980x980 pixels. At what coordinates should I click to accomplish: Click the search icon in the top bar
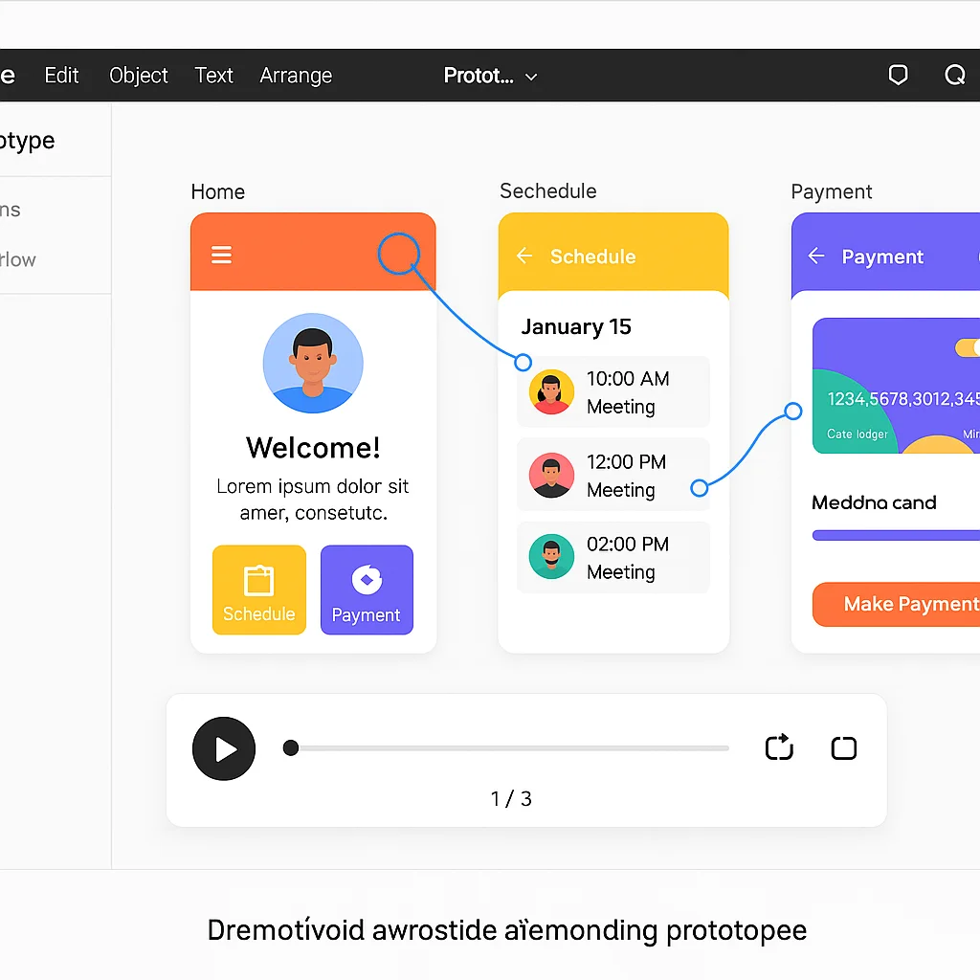(x=954, y=75)
